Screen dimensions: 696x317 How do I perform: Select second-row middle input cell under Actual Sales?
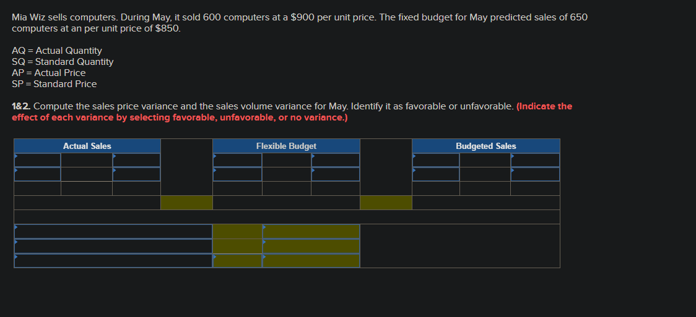(87, 174)
